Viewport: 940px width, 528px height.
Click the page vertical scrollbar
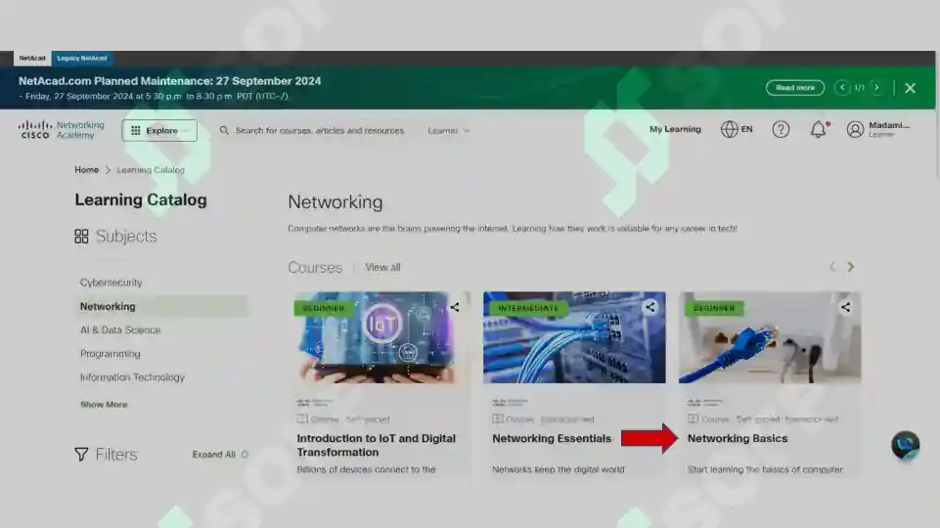tap(938, 113)
